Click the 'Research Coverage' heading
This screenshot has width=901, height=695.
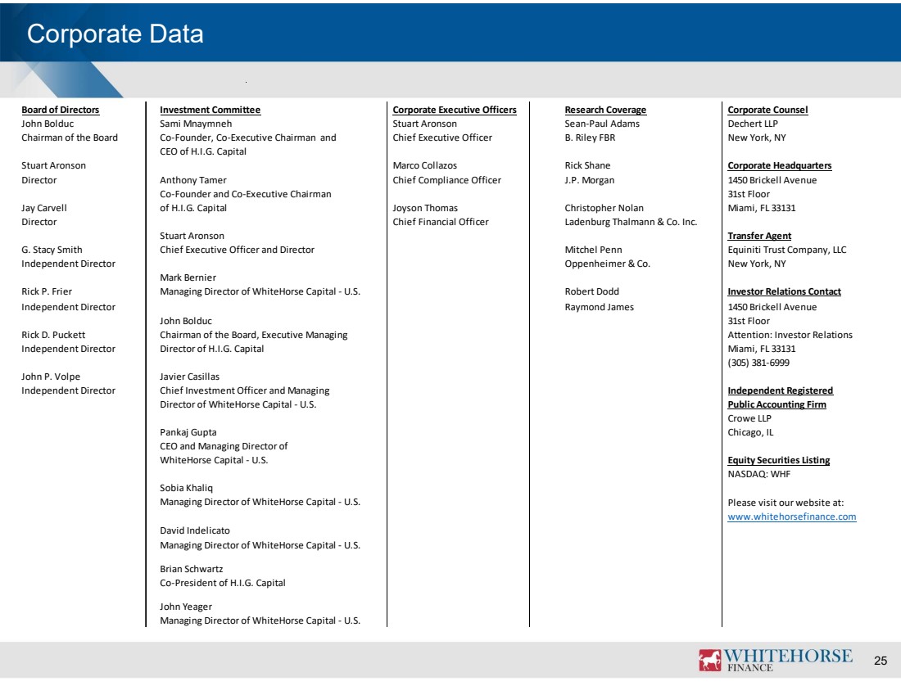click(x=605, y=110)
